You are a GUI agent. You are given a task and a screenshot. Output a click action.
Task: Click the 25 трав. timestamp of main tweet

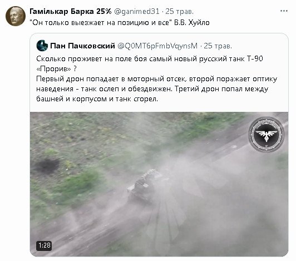point(180,11)
